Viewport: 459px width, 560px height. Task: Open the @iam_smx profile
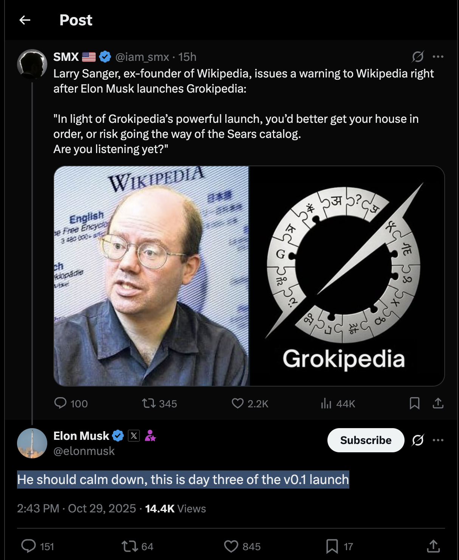(141, 57)
